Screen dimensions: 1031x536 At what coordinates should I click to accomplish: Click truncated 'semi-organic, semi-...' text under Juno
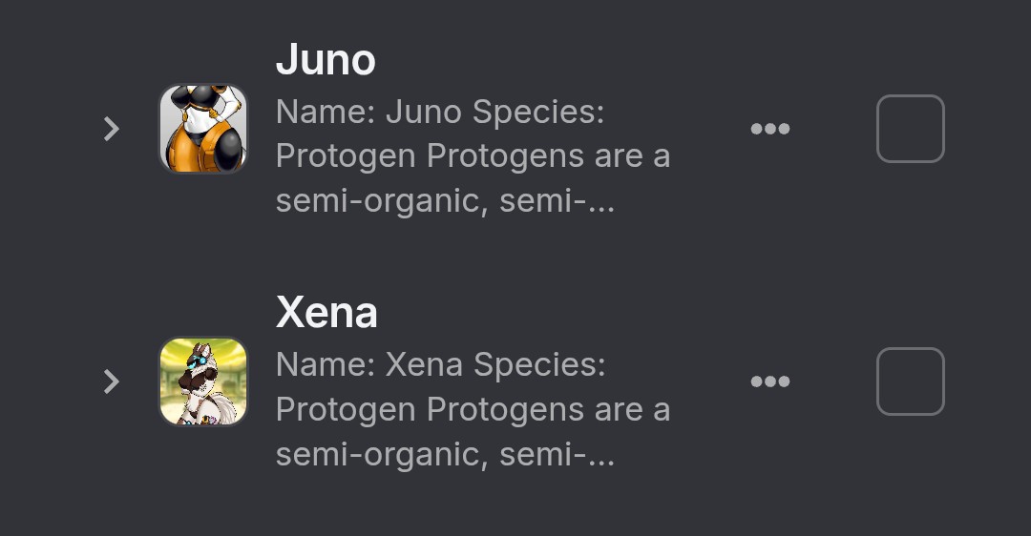[445, 200]
